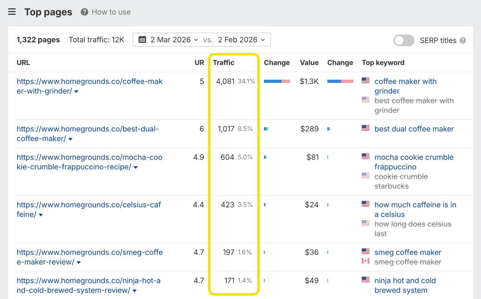Viewport: 481px width, 299px height.
Task: Open the 2 Feb 2026 comparison date dropdown
Action: click(263, 40)
